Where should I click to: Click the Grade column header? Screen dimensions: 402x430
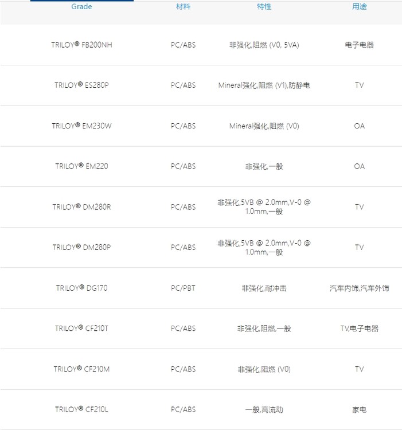(81, 7)
